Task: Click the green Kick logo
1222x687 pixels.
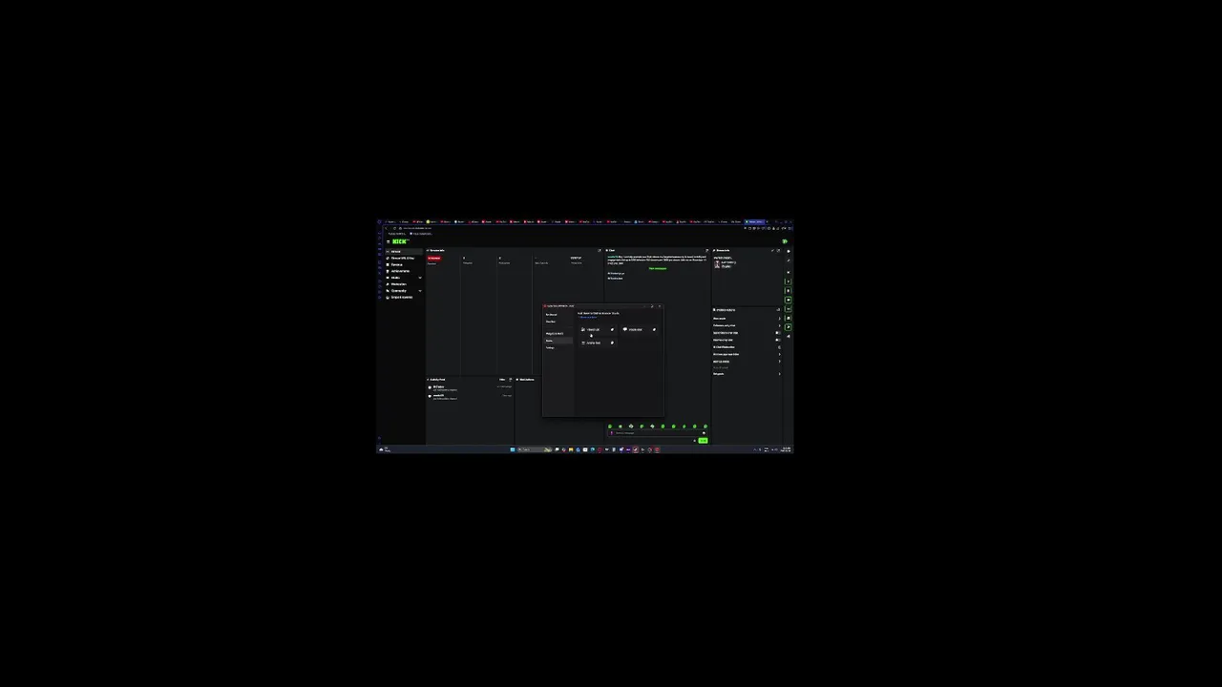Action: pos(399,241)
